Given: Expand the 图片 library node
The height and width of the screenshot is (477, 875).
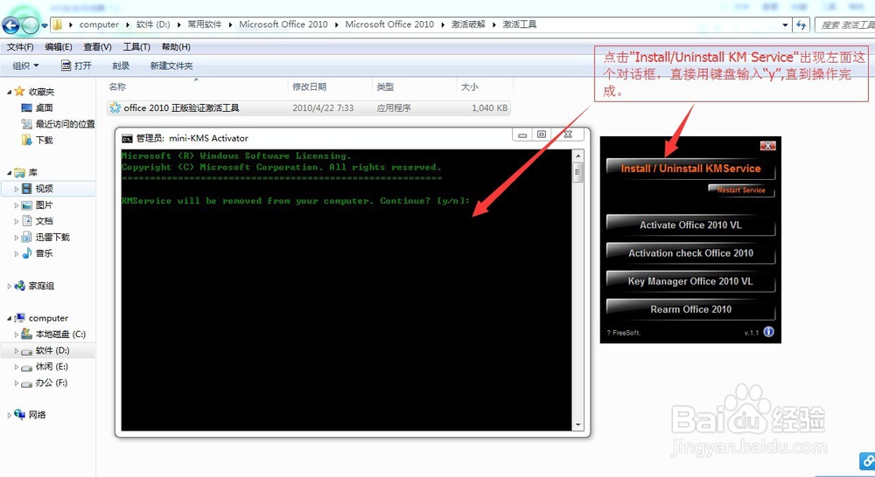Looking at the screenshot, I should pos(16,205).
